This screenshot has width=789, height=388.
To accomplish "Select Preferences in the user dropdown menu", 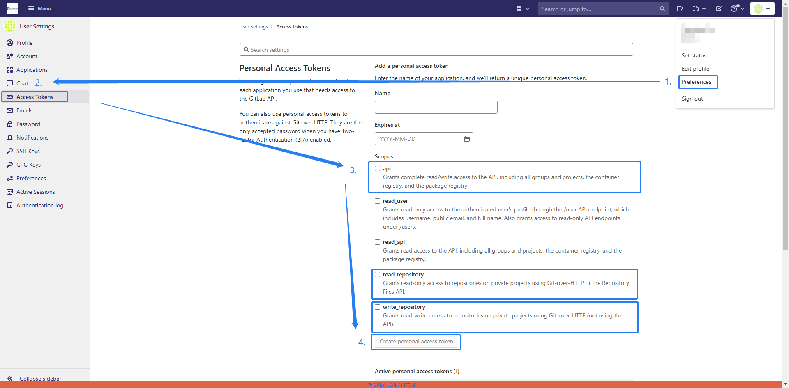I will click(x=696, y=82).
